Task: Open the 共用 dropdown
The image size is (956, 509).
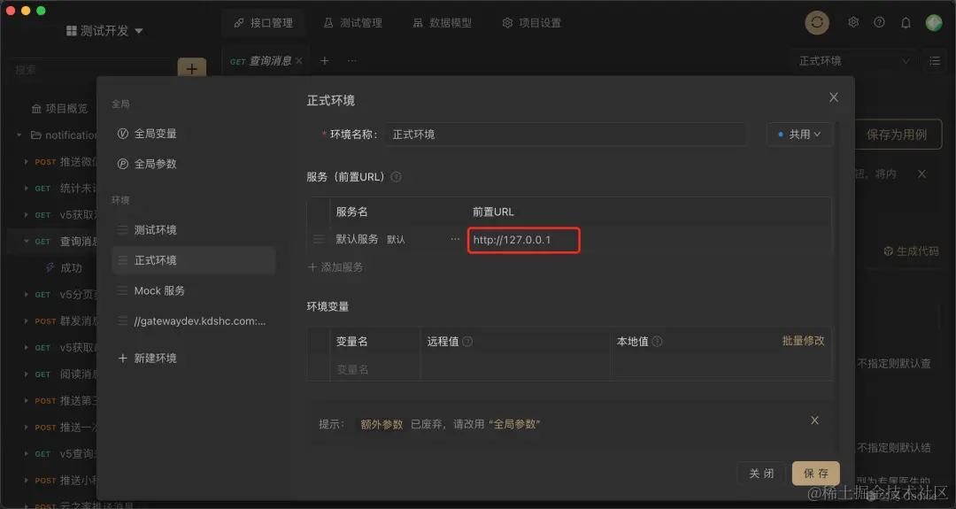Action: point(798,134)
